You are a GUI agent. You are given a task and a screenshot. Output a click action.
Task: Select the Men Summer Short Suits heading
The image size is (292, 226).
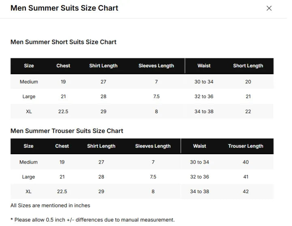63,42
